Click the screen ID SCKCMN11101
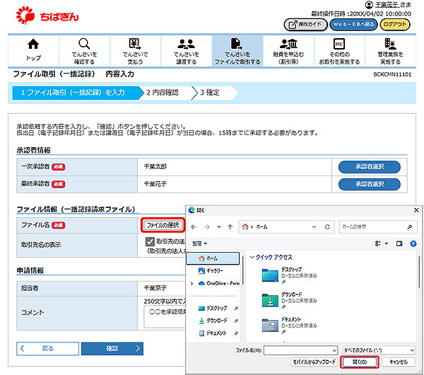This screenshot has height=375, width=424. [392, 74]
